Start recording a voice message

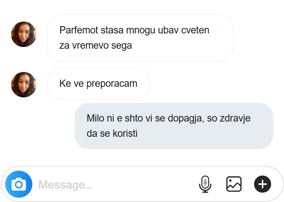tap(205, 184)
